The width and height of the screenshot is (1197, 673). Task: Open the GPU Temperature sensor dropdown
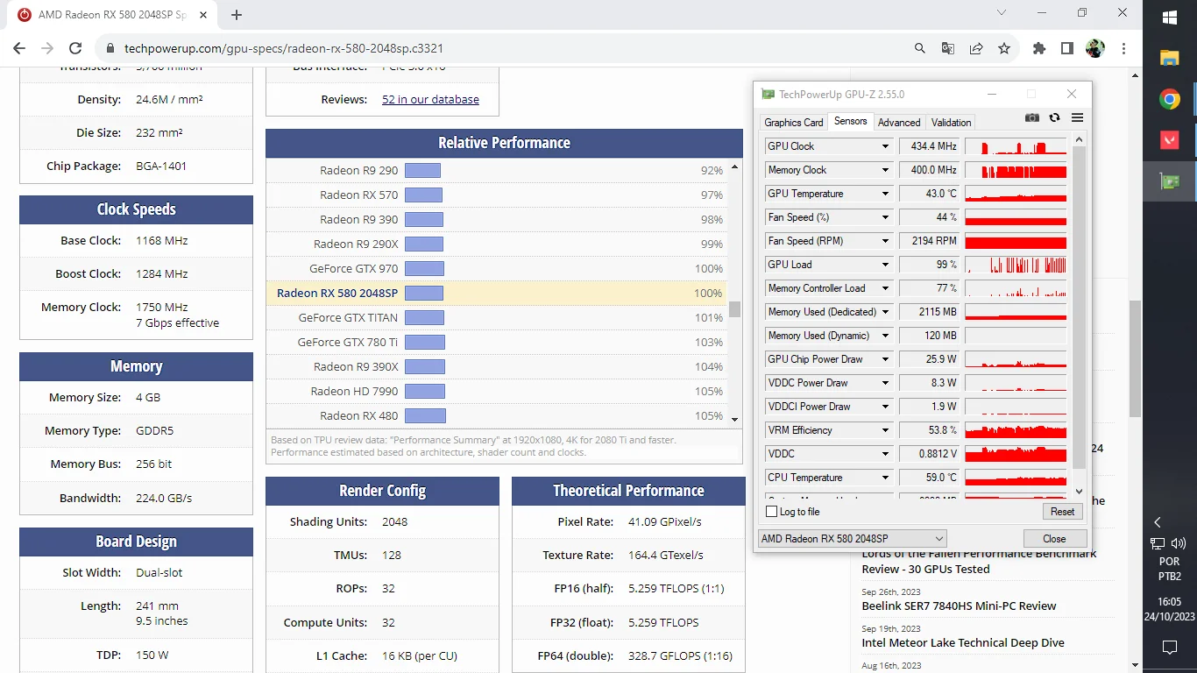point(885,194)
